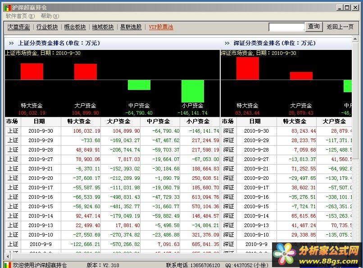Switch to the 大盘资金 tab
This screenshot has height=268, width=363.
tap(18, 27)
